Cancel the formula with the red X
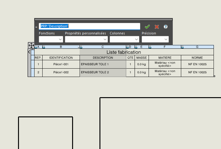The height and width of the screenshot is (149, 221). 157,27
